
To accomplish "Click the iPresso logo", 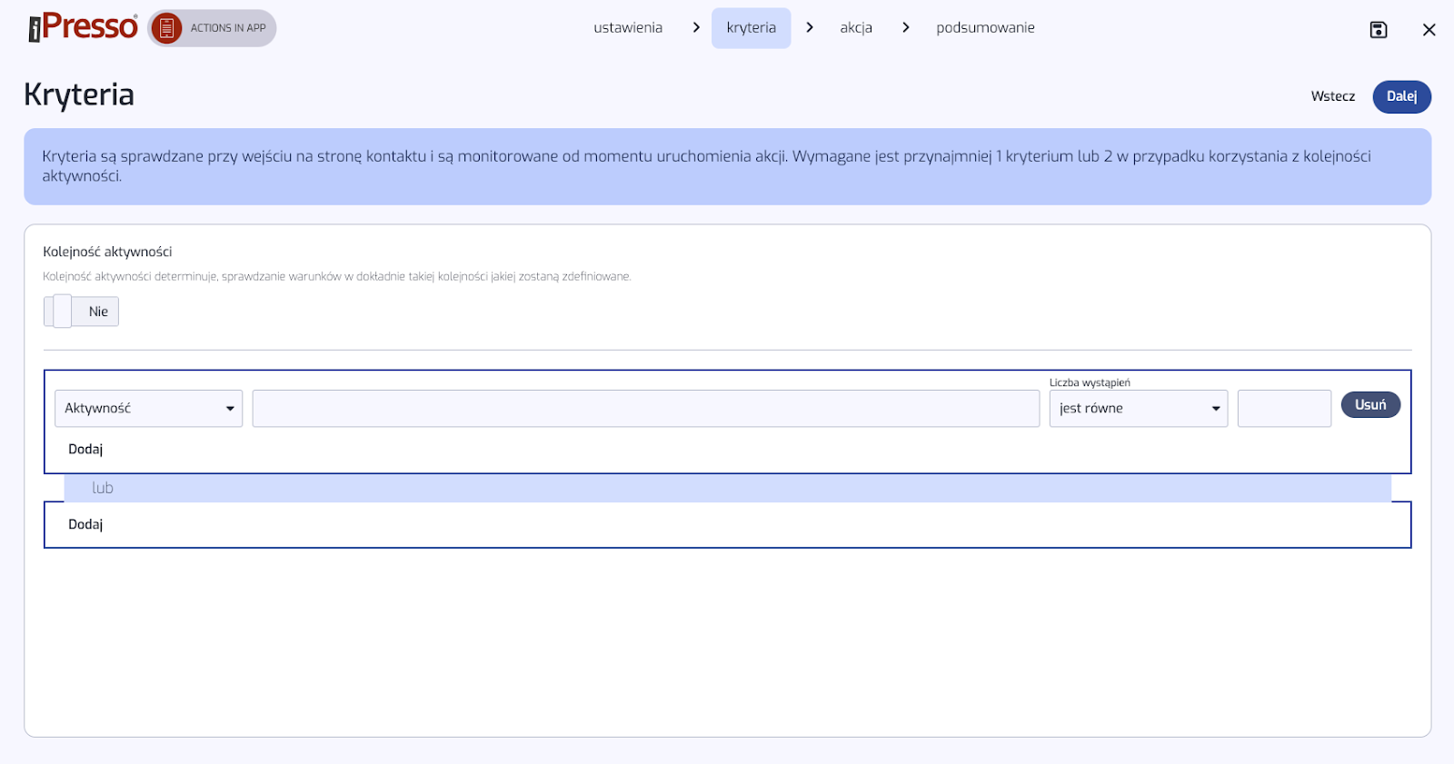I will click(83, 27).
